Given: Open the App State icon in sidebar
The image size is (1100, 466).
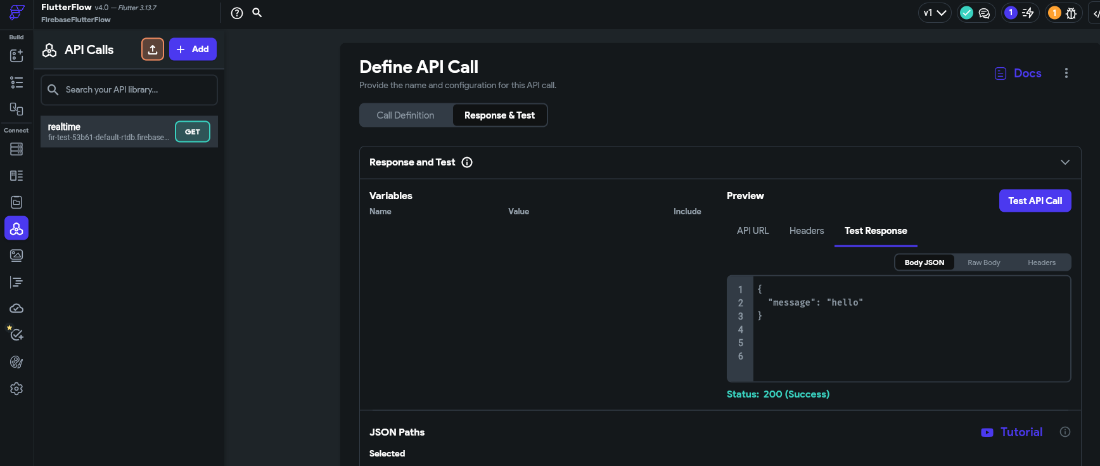Looking at the screenshot, I should click(x=16, y=202).
